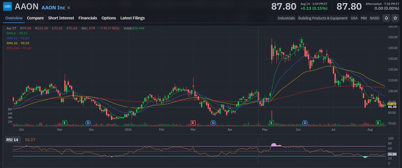Click the Vol(d)856.44K readout

pos(134,28)
